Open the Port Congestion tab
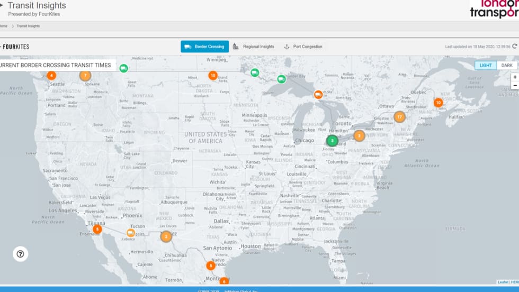Image resolution: width=519 pixels, height=292 pixels. (303, 47)
